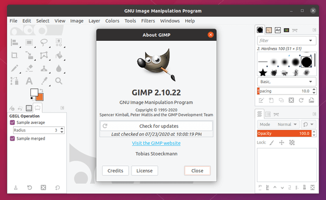Restore tool preset icon

29,187
